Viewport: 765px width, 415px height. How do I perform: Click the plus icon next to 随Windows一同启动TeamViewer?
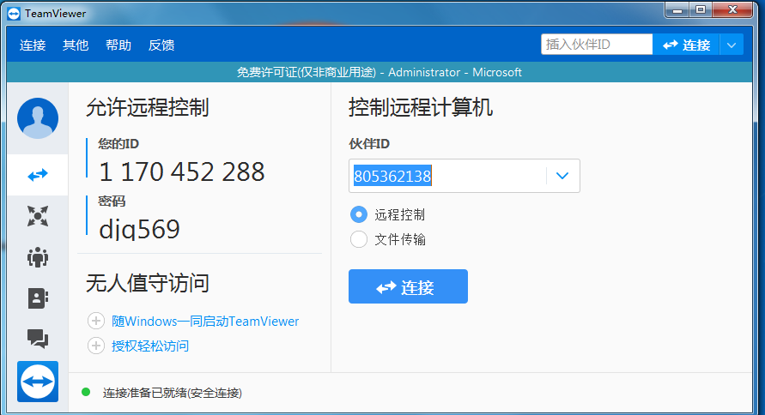(96, 321)
